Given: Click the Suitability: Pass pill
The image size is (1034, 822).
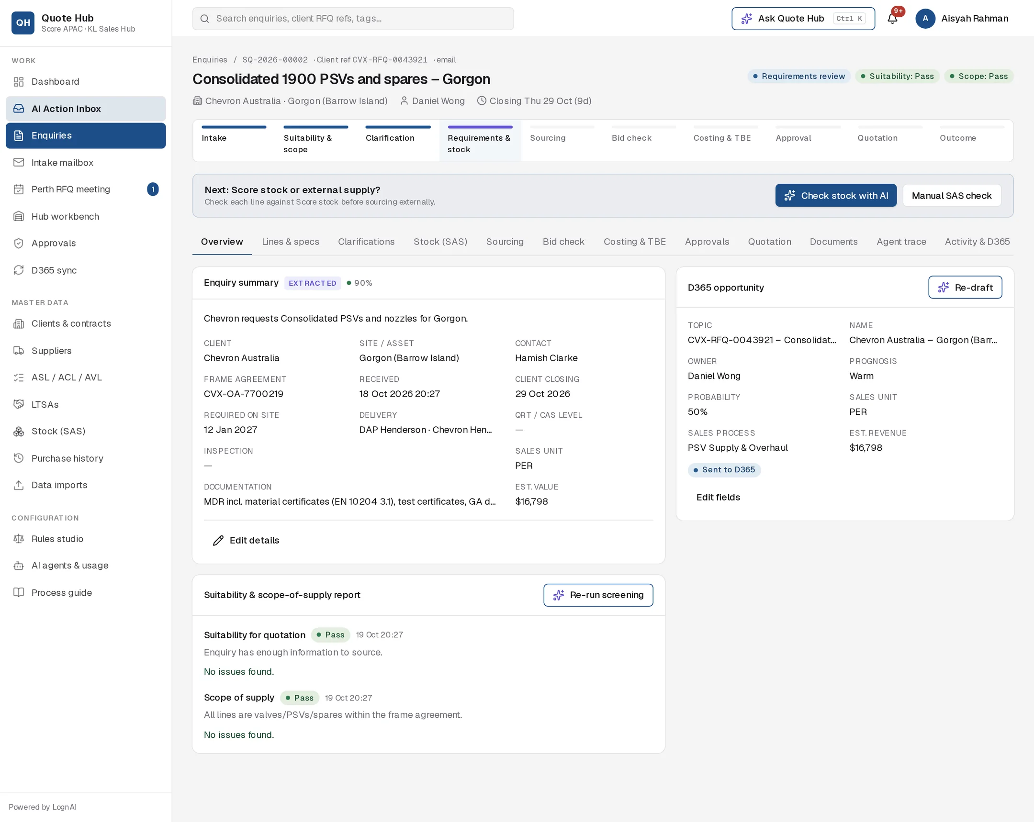Looking at the screenshot, I should 897,76.
